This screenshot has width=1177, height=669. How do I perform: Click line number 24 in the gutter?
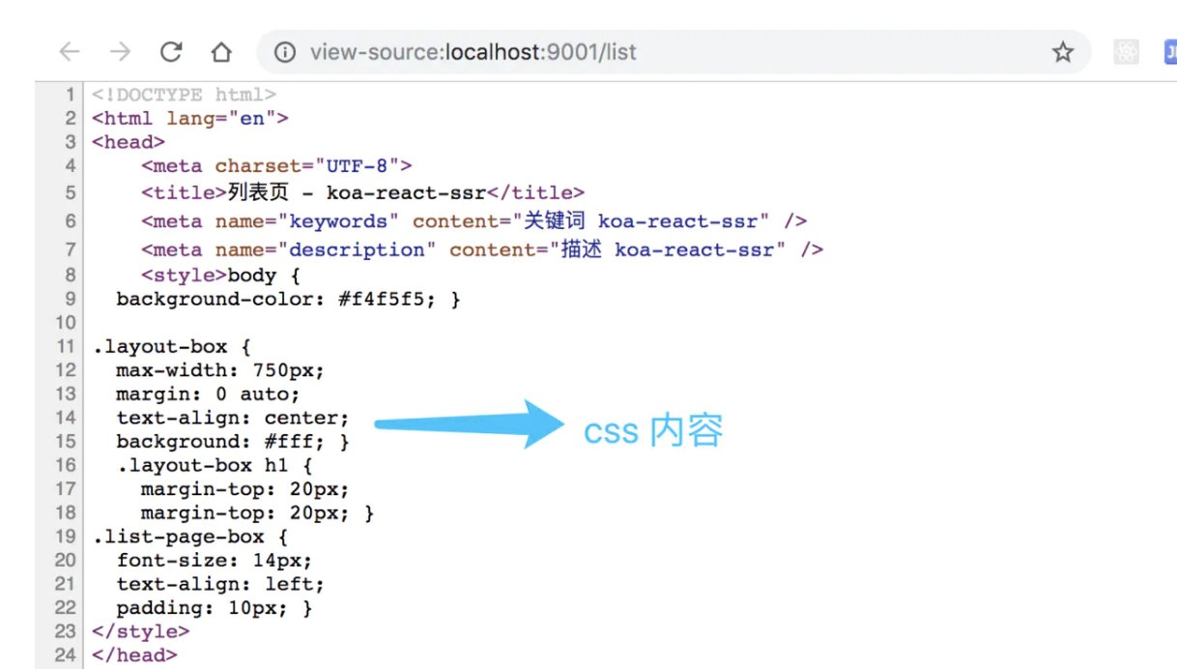pos(65,655)
